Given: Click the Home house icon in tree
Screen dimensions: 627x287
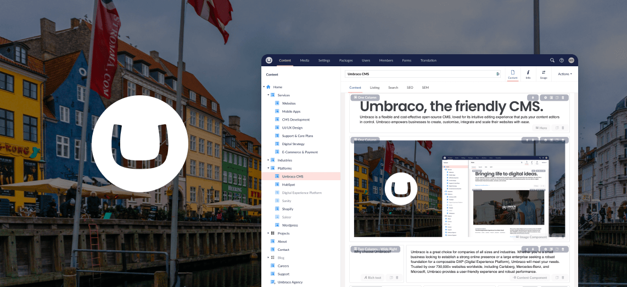Looking at the screenshot, I should 268,87.
